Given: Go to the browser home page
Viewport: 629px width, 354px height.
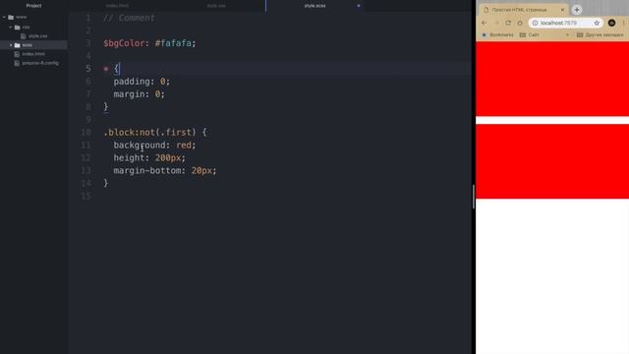Looking at the screenshot, I should 520,23.
